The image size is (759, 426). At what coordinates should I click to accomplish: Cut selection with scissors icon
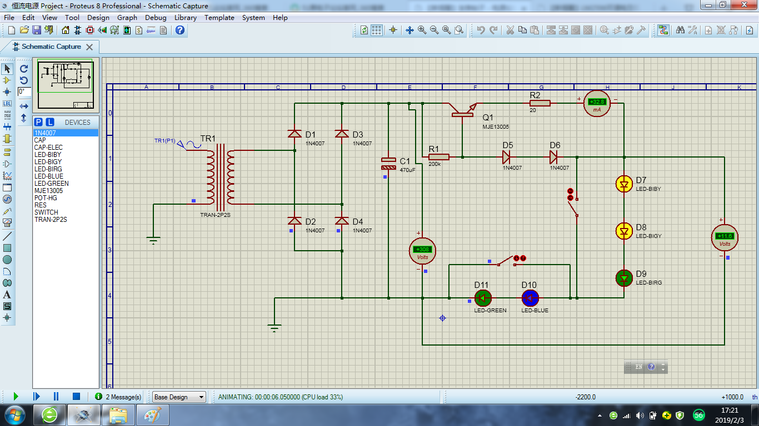coord(510,30)
